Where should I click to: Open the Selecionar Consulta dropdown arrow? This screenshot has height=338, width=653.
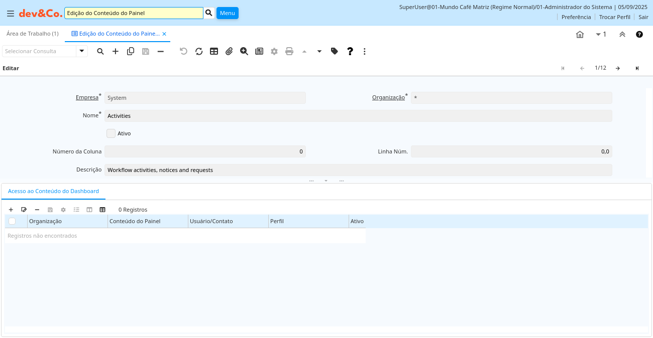[82, 51]
